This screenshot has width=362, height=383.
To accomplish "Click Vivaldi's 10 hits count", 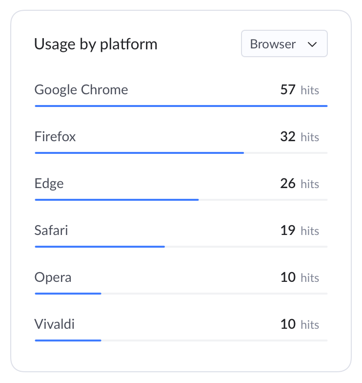I will click(300, 324).
